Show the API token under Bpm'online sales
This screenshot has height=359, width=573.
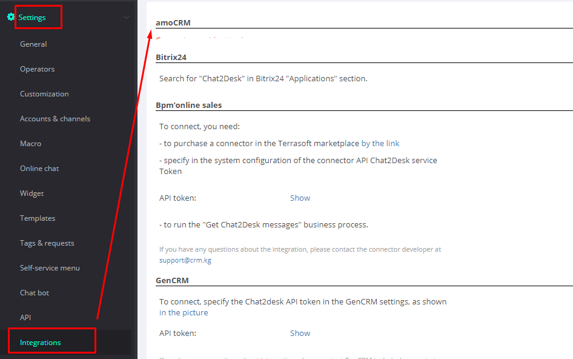click(x=300, y=198)
